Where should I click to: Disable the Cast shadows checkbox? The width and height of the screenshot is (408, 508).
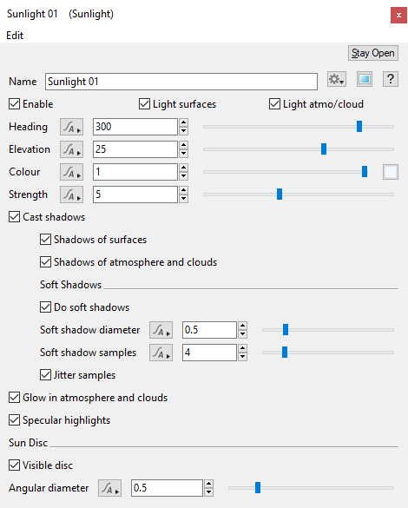(14, 217)
